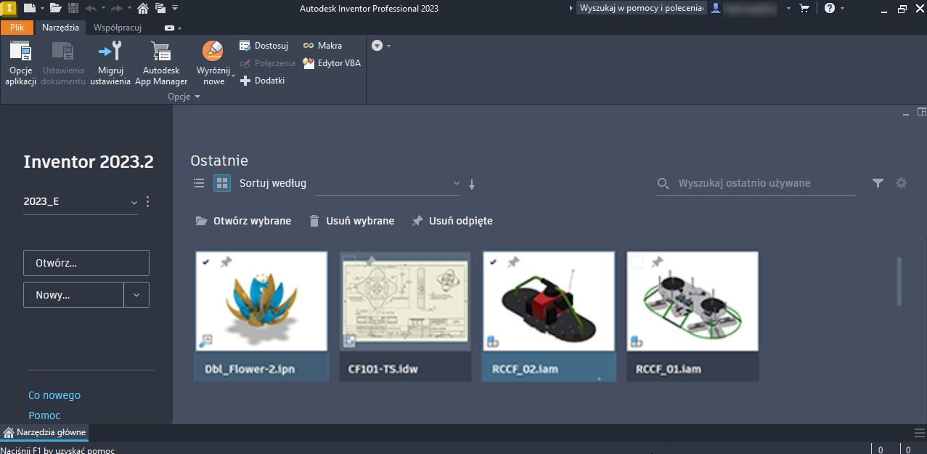The width and height of the screenshot is (927, 454).
Task: Click the Open folder icon in quick access toolbar
Action: point(55,9)
